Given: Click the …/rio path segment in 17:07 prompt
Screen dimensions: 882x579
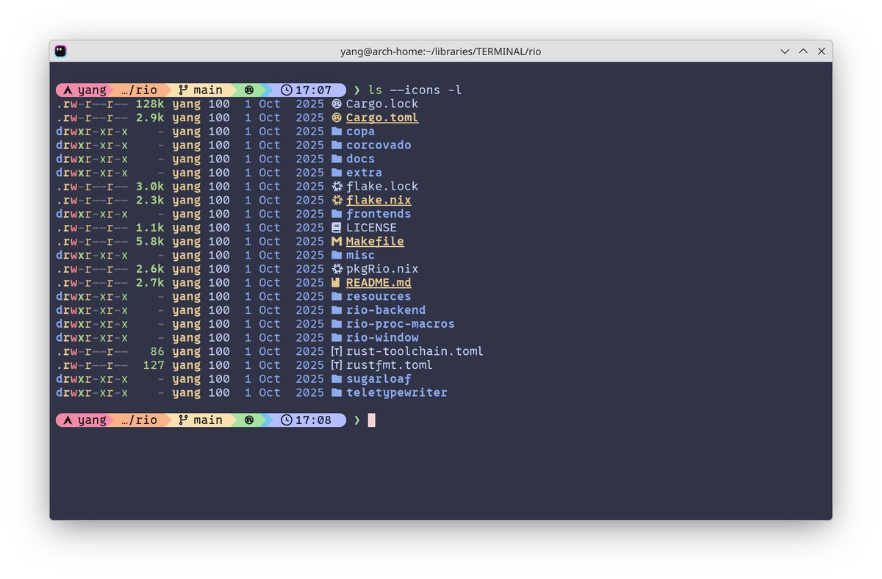Looking at the screenshot, I should 139,90.
